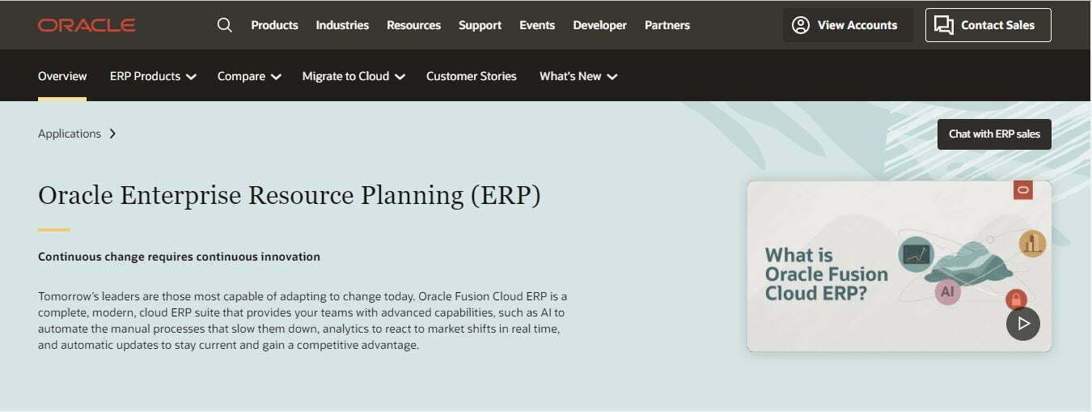The image size is (1092, 412).
Task: Expand the ERP Products dropdown chevron
Action: (191, 77)
